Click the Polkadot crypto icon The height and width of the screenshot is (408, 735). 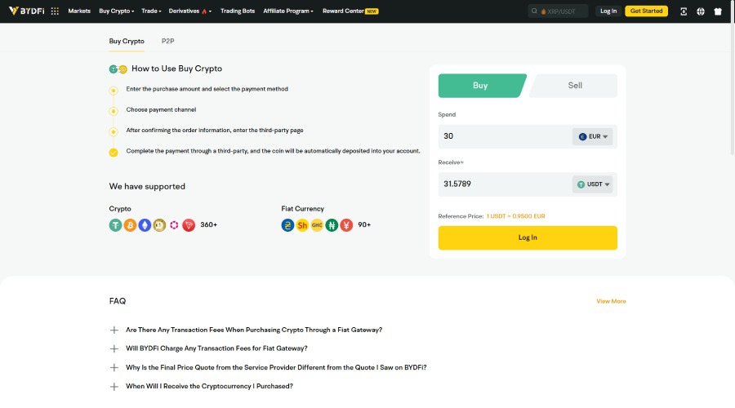tap(174, 225)
